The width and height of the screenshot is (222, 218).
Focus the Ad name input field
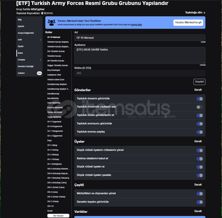pyautogui.click(x=140, y=38)
